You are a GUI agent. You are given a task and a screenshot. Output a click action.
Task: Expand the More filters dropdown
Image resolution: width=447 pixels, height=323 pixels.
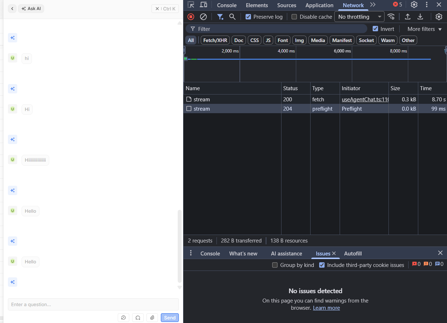[x=424, y=29]
